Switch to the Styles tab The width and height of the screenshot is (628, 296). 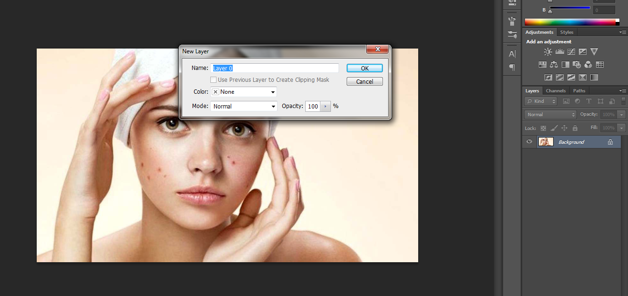pyautogui.click(x=566, y=32)
